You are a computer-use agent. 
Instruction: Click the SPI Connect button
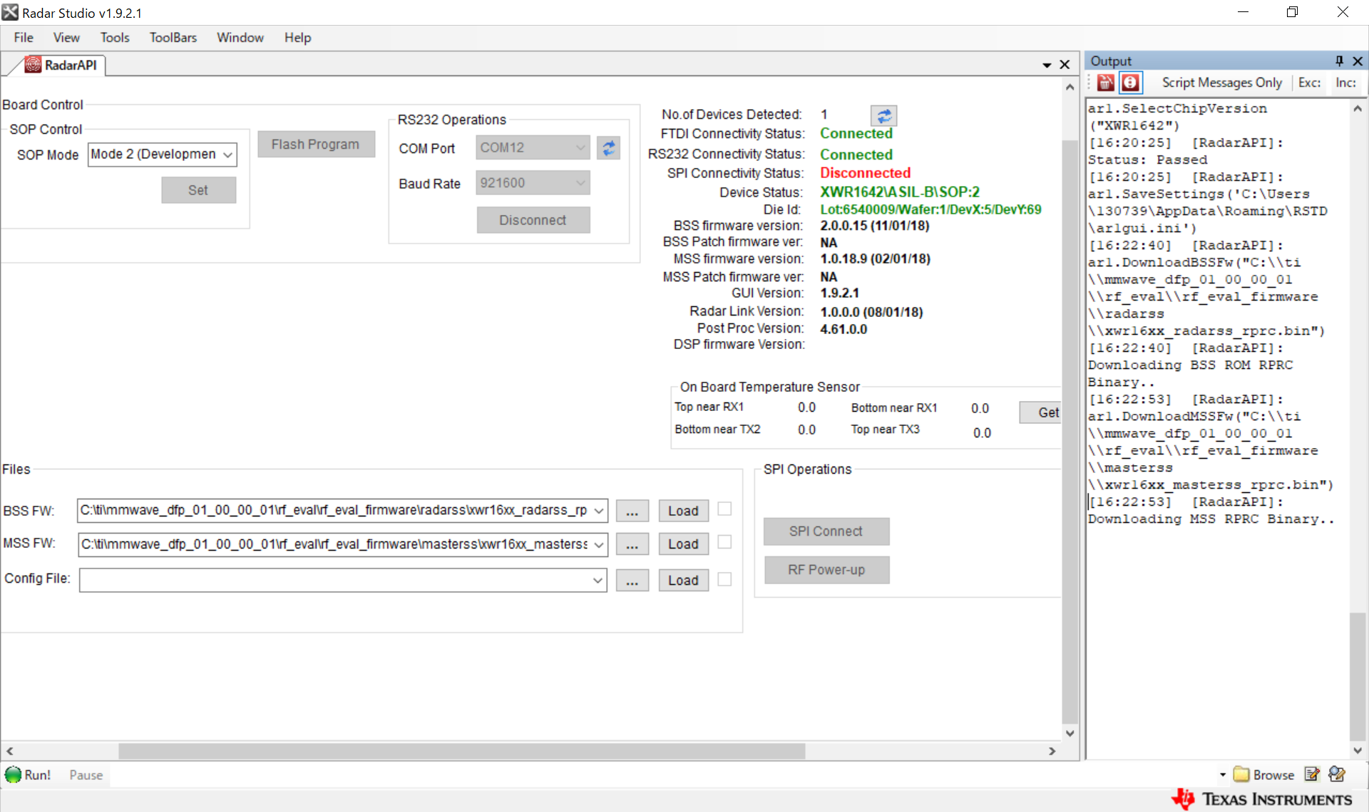[x=826, y=531]
